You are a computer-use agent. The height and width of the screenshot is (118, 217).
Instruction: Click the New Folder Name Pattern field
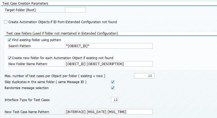(108, 64)
